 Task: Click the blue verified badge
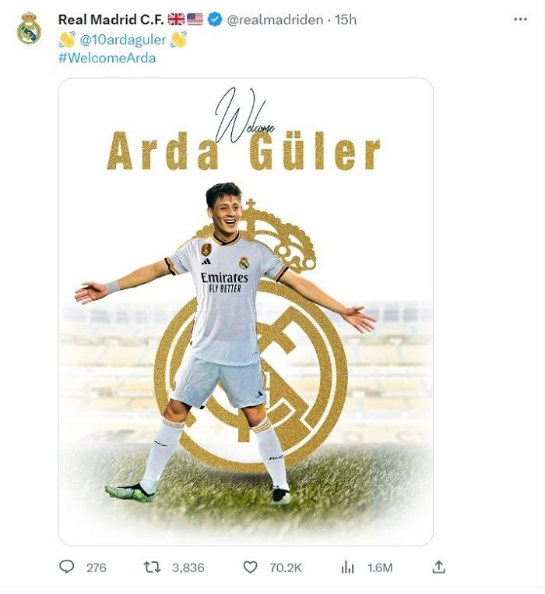pos(215,19)
